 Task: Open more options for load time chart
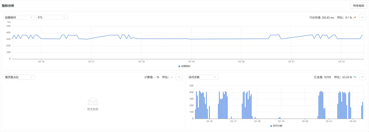point(362,17)
